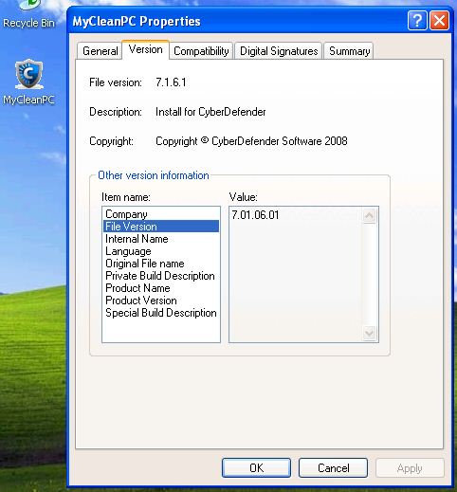Open the Digital Signatures tab
Viewport: 457px width, 492px height.
(x=279, y=51)
